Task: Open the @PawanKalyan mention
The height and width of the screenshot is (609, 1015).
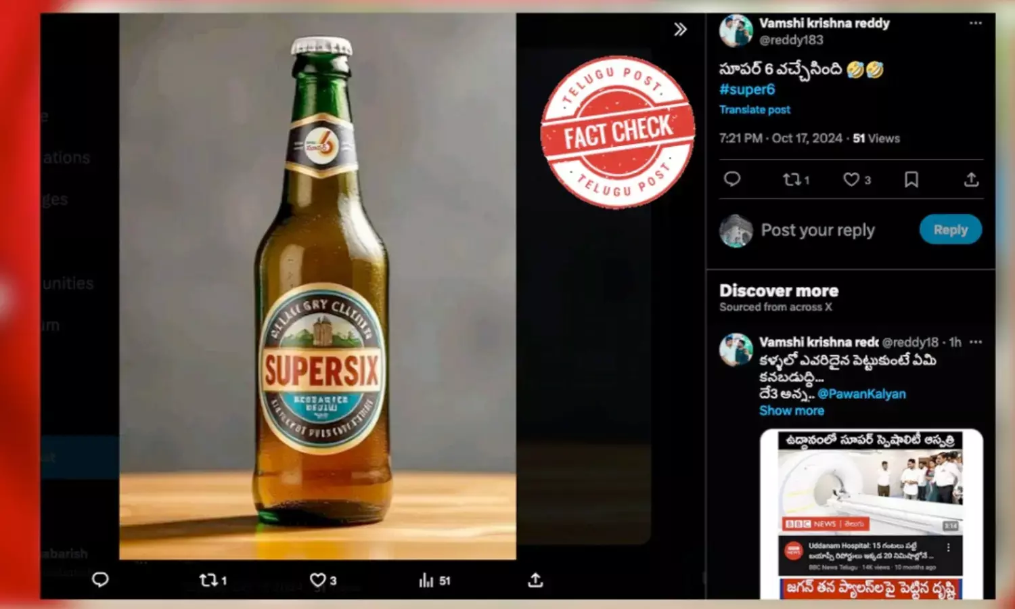Action: [861, 394]
